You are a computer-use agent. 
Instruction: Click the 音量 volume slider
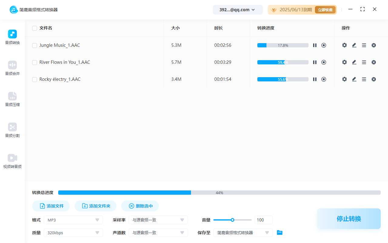(x=232, y=220)
